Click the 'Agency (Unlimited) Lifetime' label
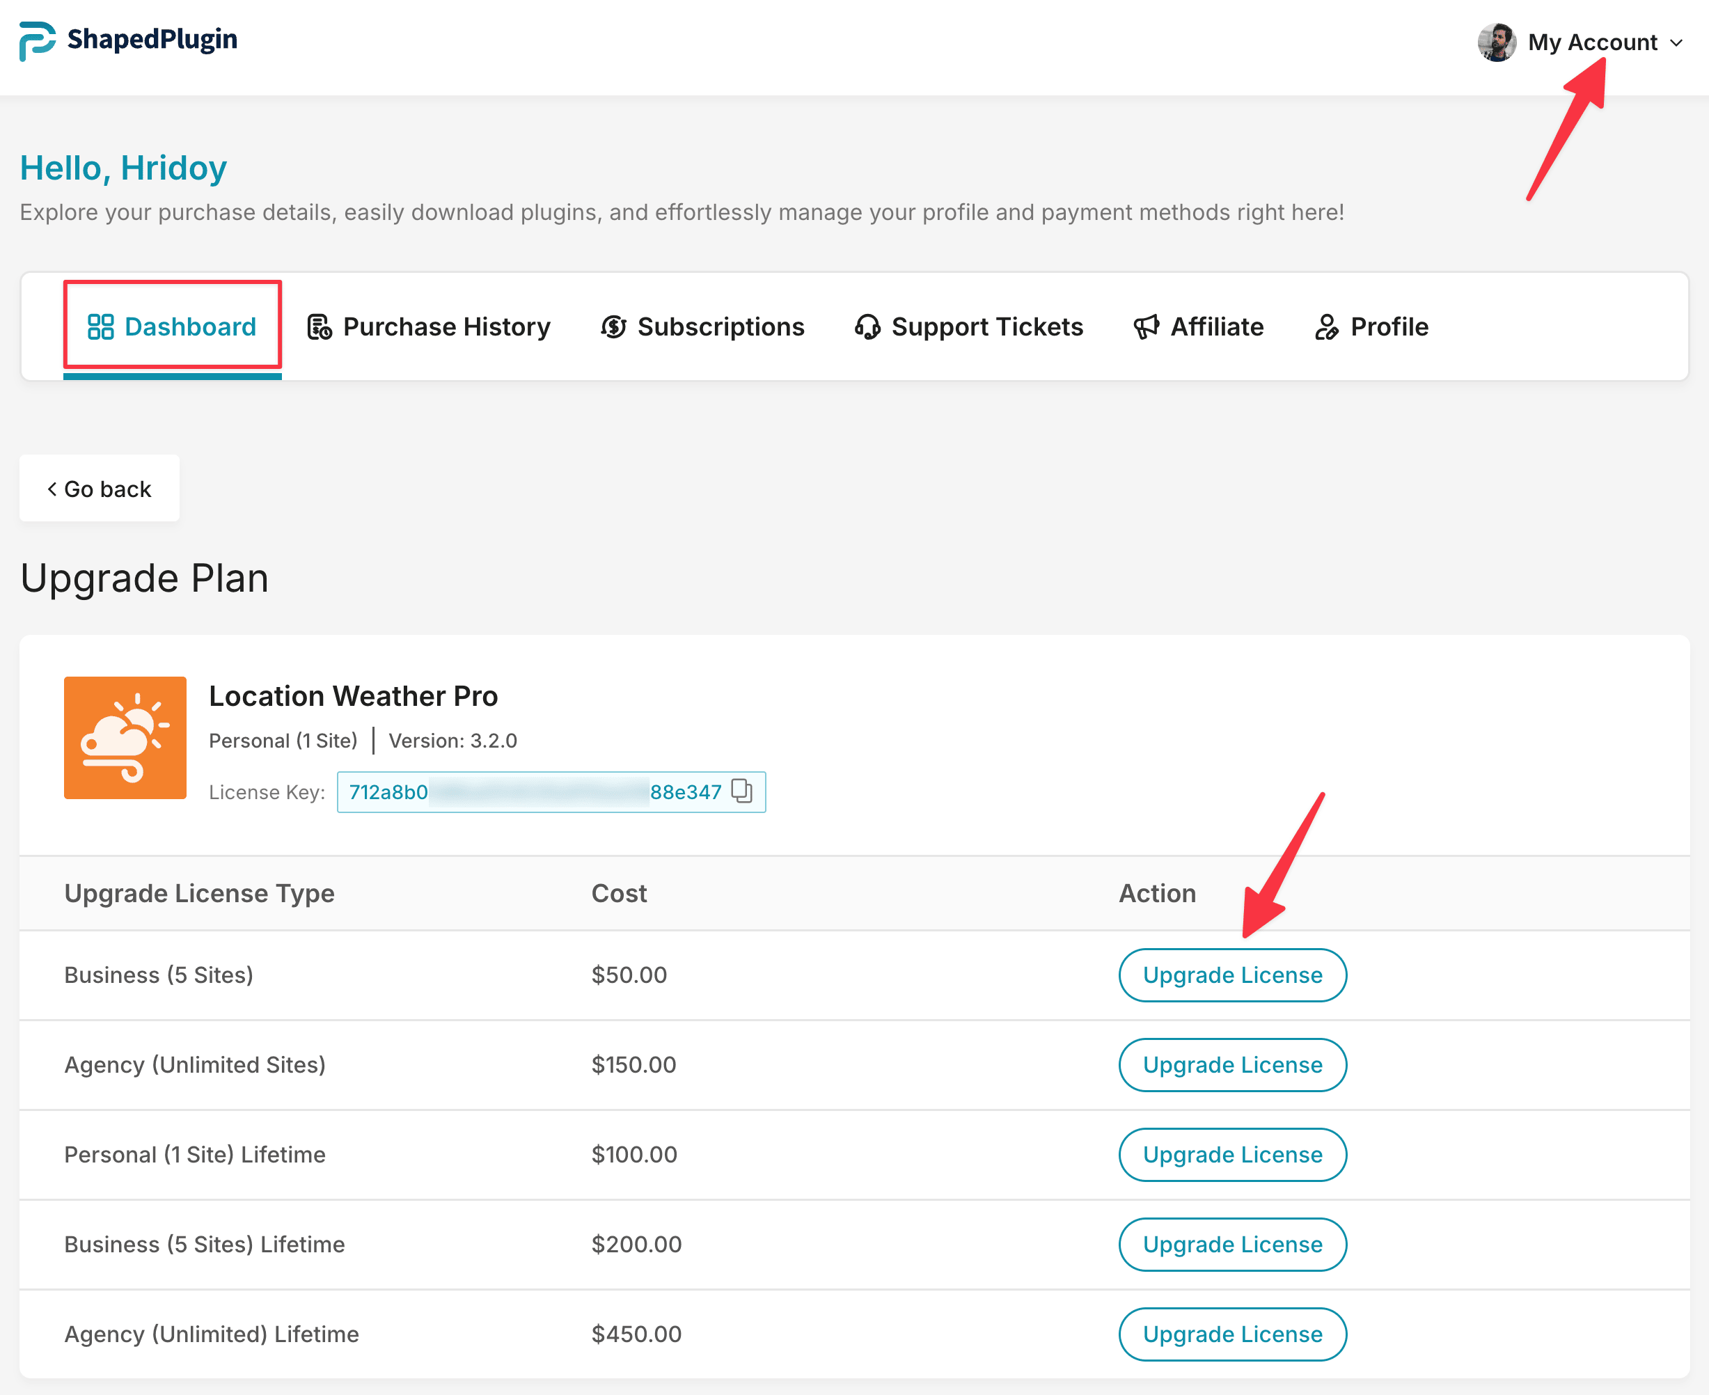Screen dimensions: 1709x1395 pos(212,1334)
